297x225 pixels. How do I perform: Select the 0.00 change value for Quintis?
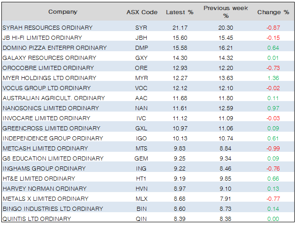point(272,219)
